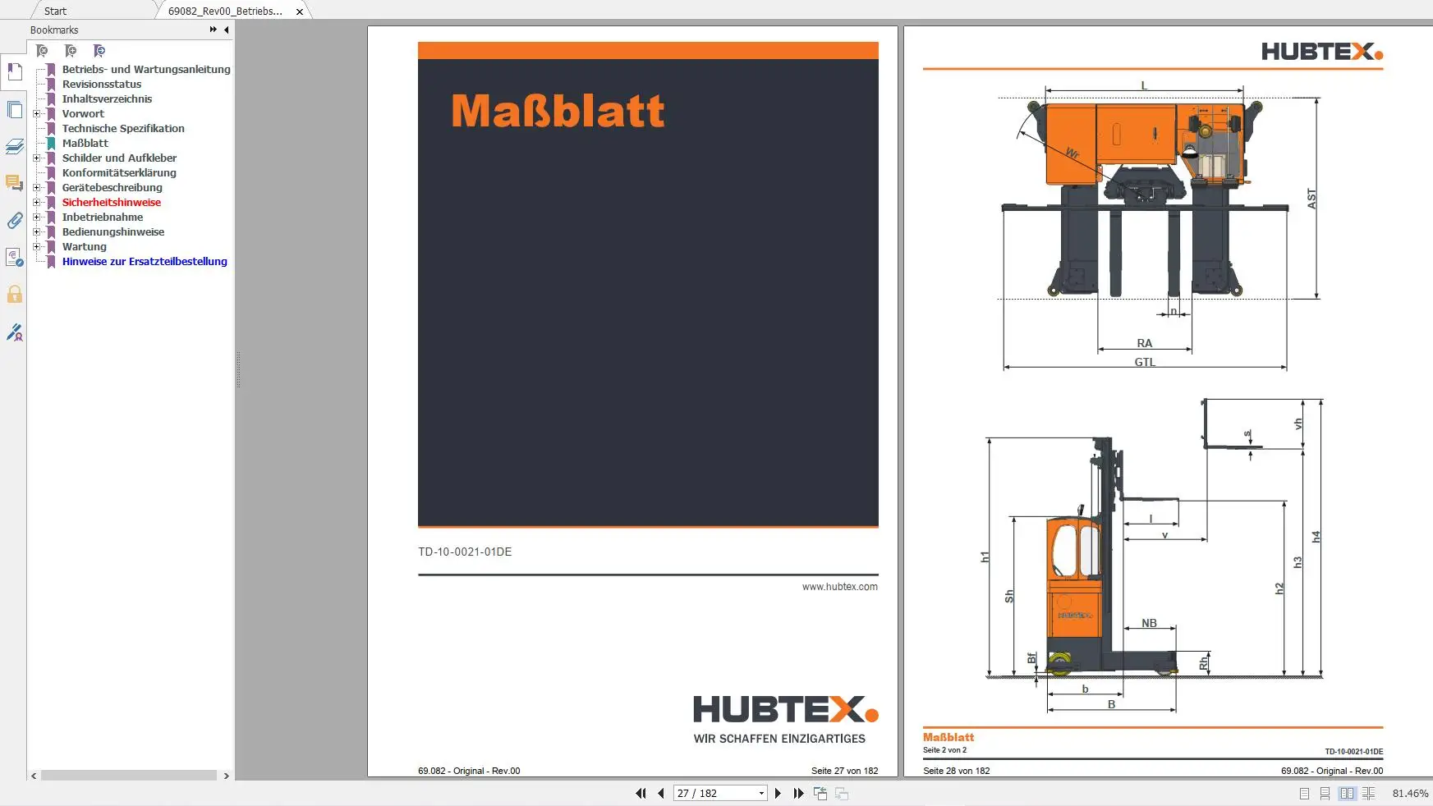Collapse the Bookmarks panel with arrow toggle
The width and height of the screenshot is (1433, 806).
(226, 30)
